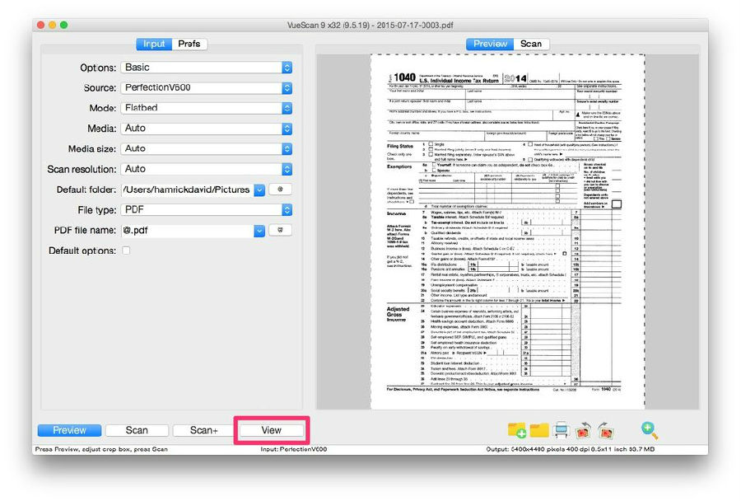The image size is (741, 501).
Task: Click the blue Preview button at bottom left
Action: point(69,430)
